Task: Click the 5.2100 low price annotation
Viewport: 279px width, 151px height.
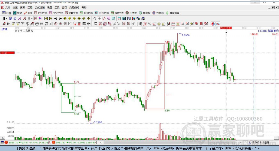Action: pos(98,122)
